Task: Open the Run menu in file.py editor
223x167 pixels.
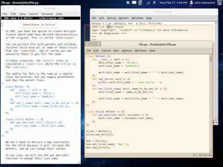Action: click(116, 51)
